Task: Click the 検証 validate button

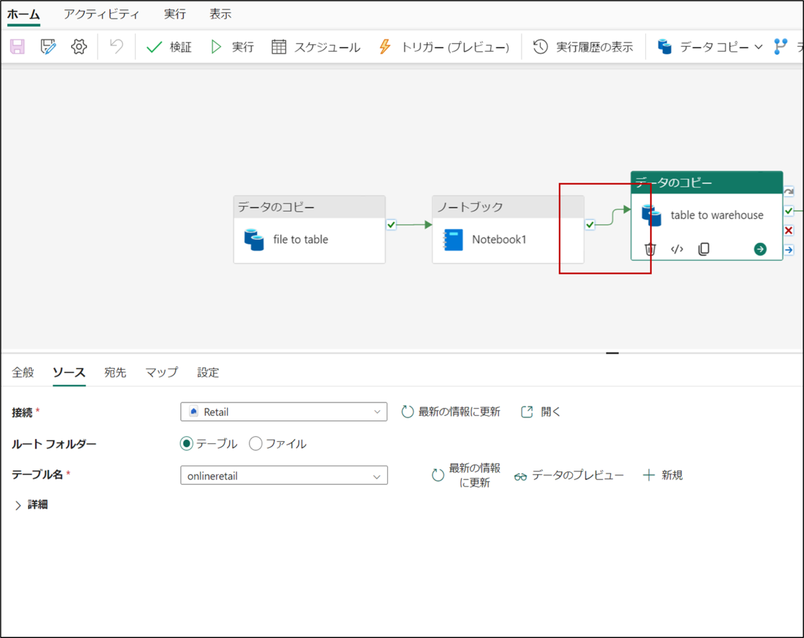Action: pyautogui.click(x=169, y=47)
